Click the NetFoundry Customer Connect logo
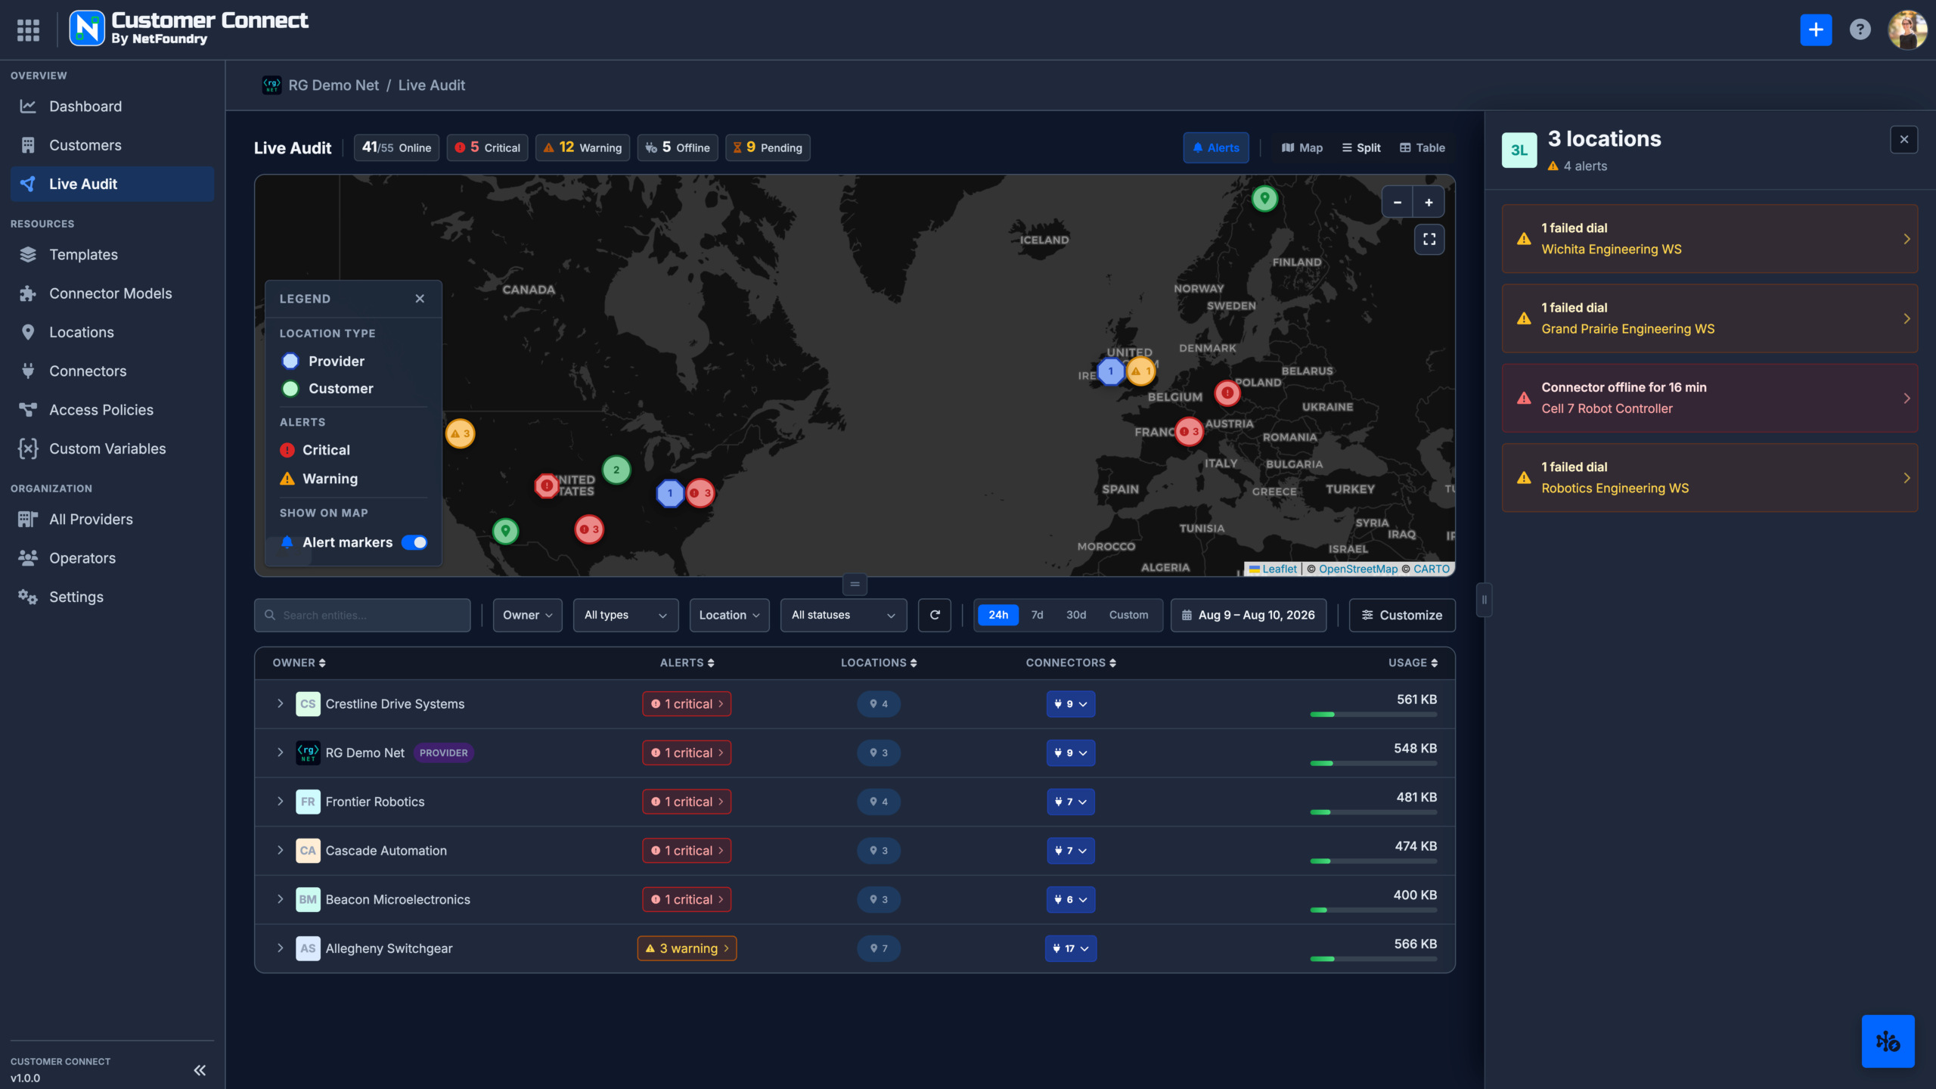Image resolution: width=1936 pixels, height=1089 pixels. (189, 29)
